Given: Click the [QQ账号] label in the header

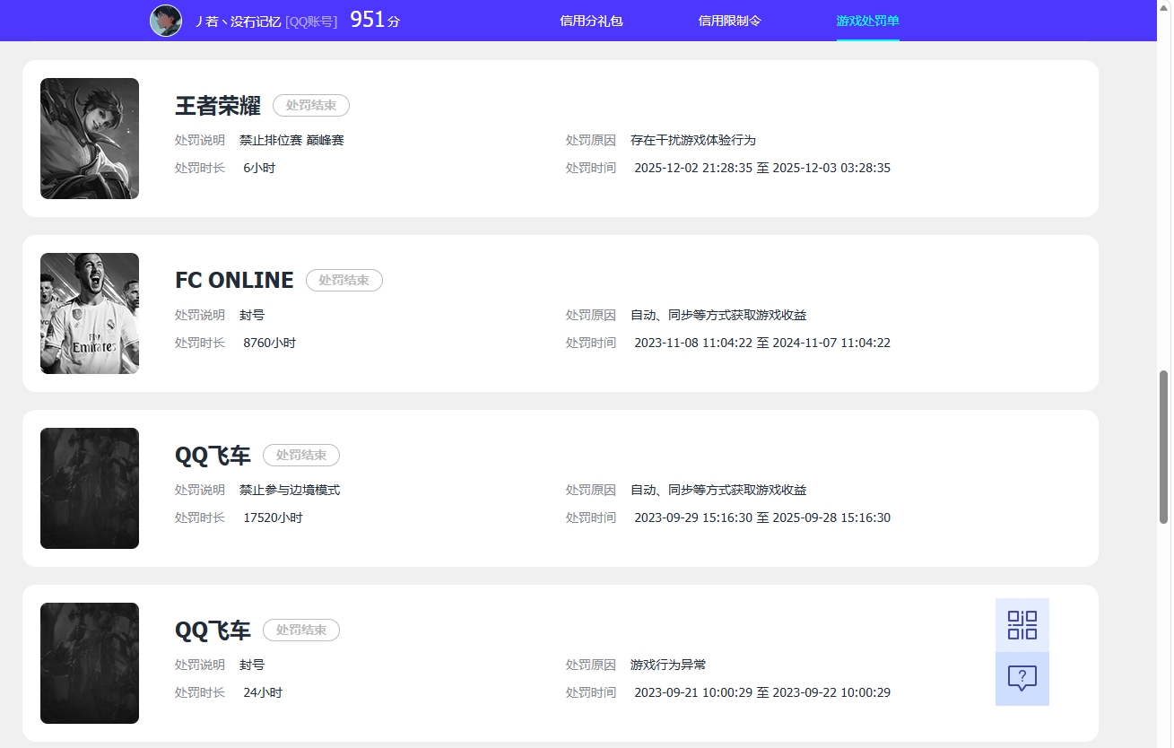Looking at the screenshot, I should pos(311,22).
